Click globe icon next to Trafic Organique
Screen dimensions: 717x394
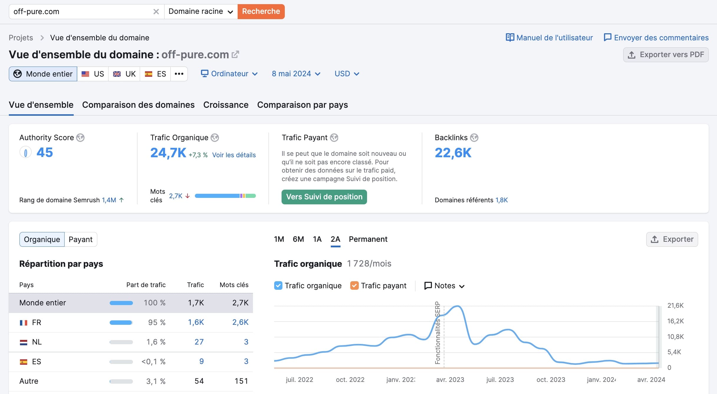[x=215, y=138]
